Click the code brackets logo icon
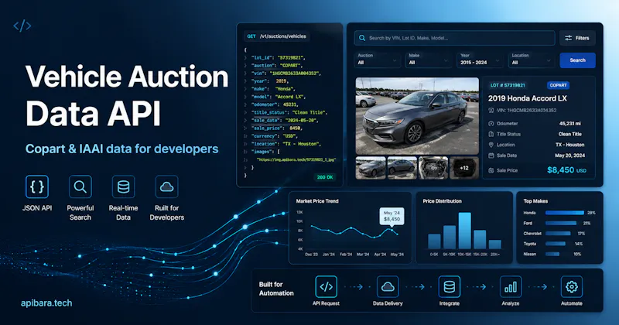 pos(22,26)
